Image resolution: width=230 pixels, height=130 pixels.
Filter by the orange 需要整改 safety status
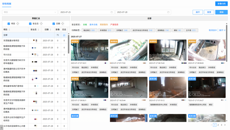(x=104, y=25)
